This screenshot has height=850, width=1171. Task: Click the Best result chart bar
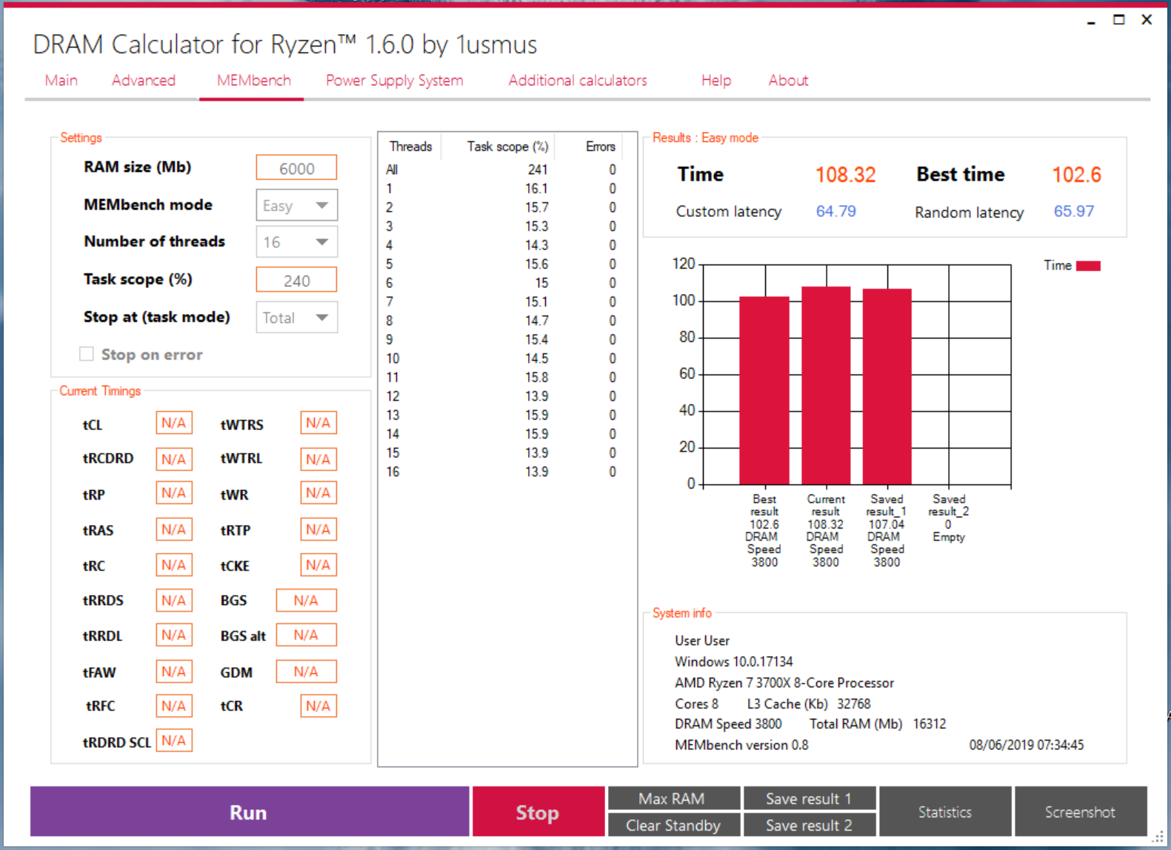pos(764,391)
